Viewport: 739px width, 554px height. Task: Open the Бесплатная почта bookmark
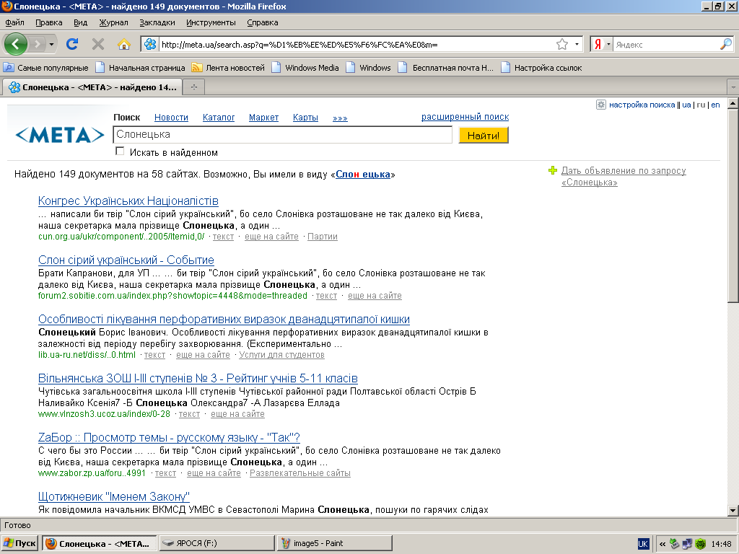coord(446,68)
